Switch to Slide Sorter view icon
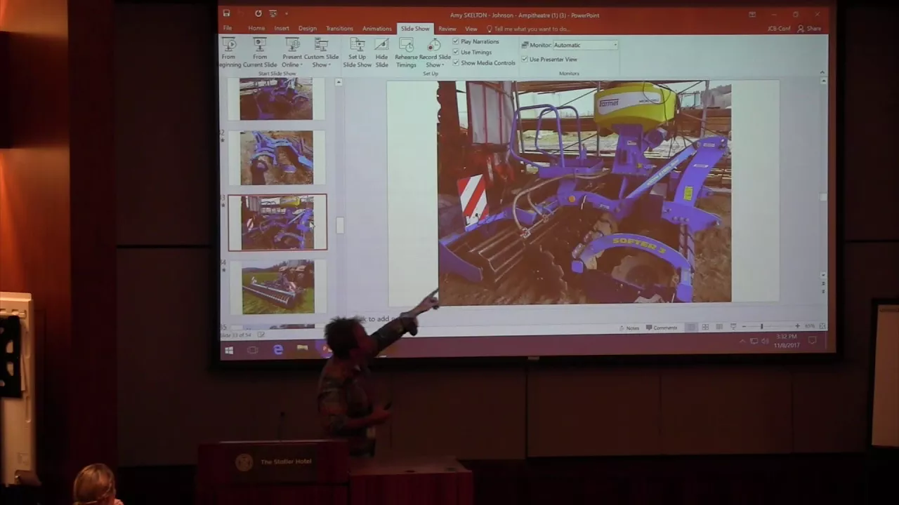 click(x=706, y=327)
